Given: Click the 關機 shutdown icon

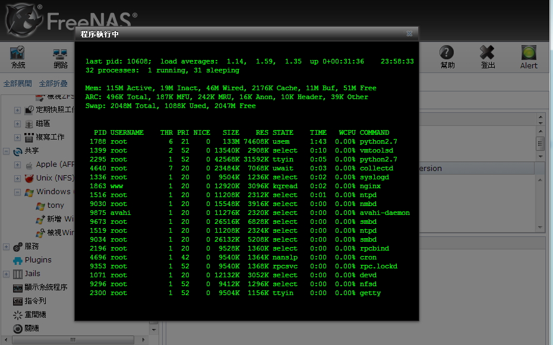Looking at the screenshot, I should 18,329.
